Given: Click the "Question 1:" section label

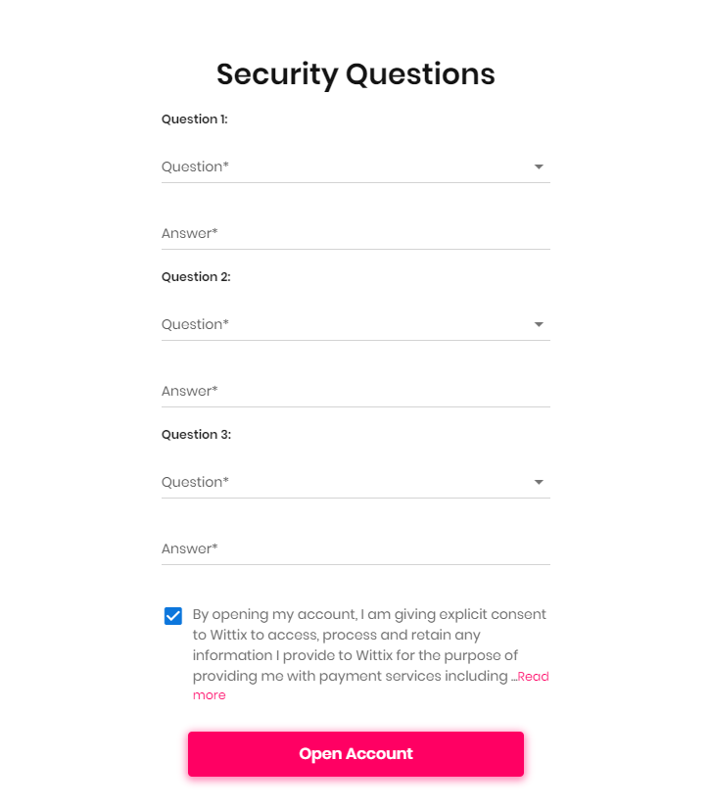Looking at the screenshot, I should coord(195,119).
